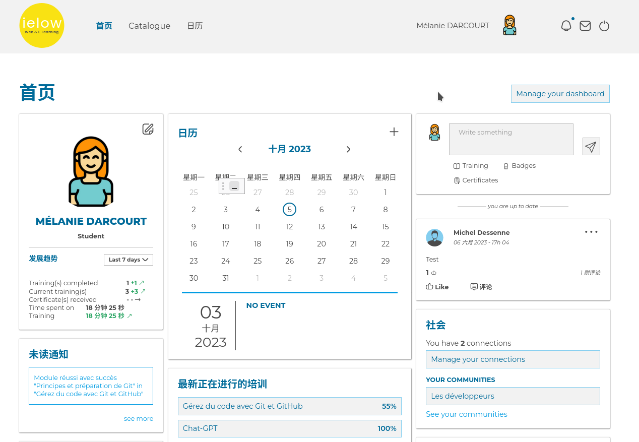This screenshot has height=442, width=639.
Task: Open three-dot menu on Michel's post
Action: [591, 232]
